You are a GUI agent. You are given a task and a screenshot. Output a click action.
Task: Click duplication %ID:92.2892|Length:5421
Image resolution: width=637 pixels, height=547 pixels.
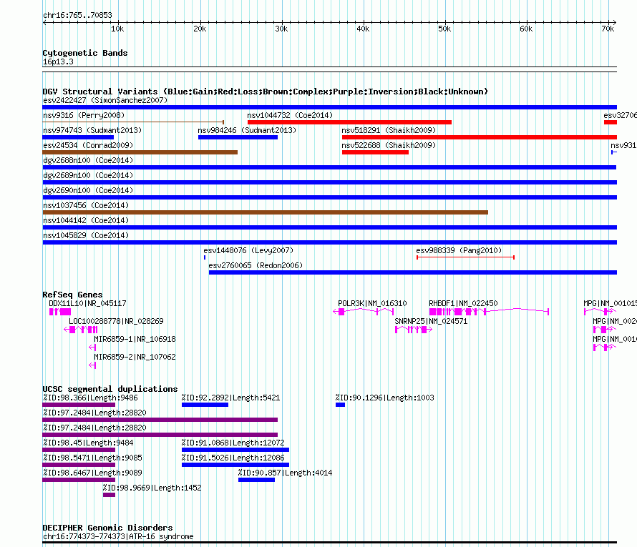coord(205,405)
